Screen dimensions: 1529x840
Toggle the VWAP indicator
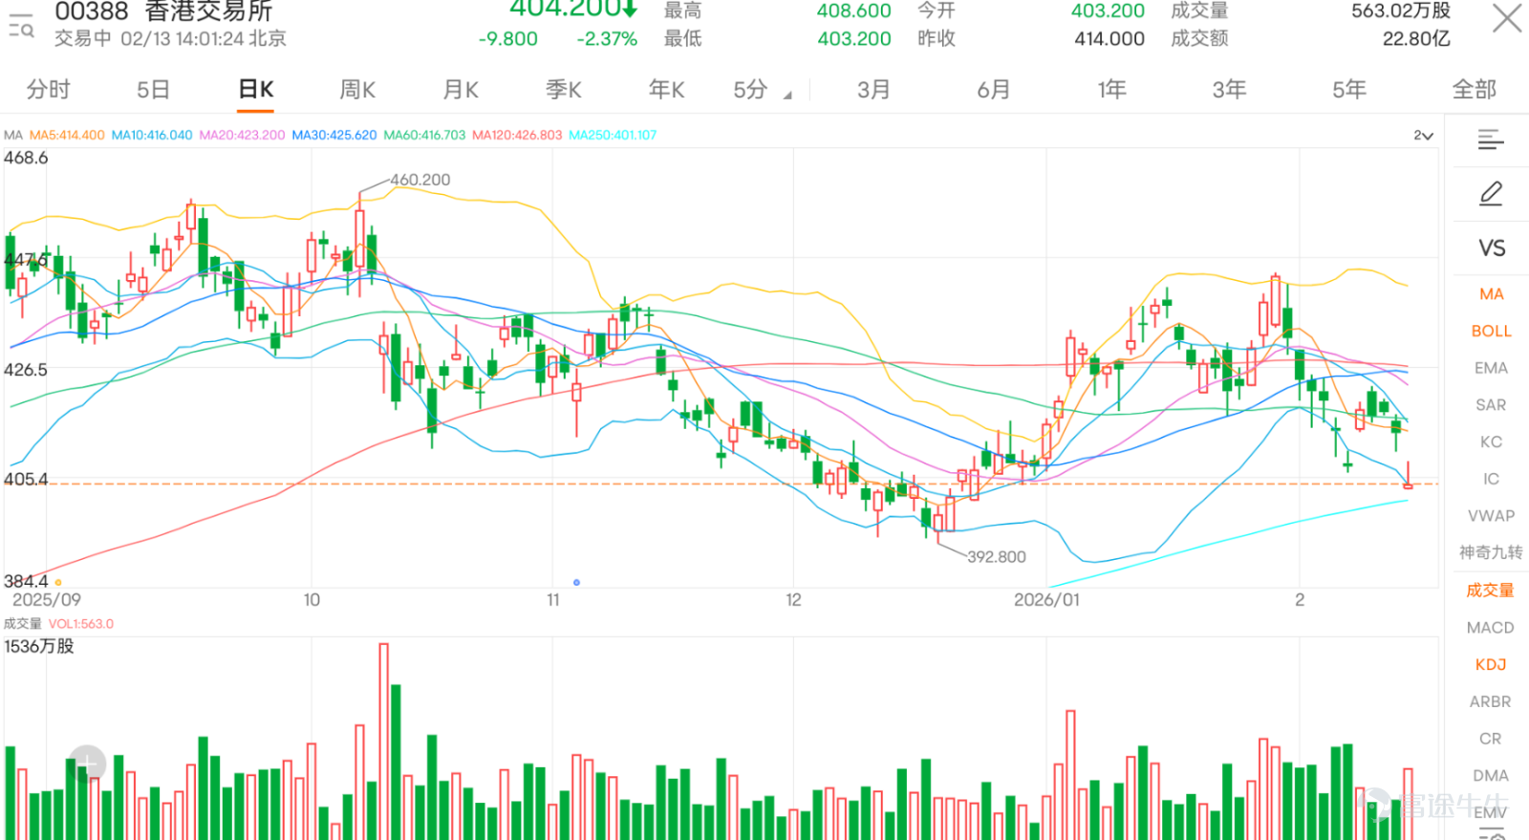(x=1492, y=516)
